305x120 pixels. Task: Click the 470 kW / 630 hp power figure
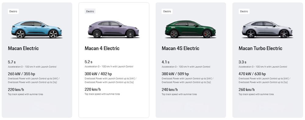point(252,74)
